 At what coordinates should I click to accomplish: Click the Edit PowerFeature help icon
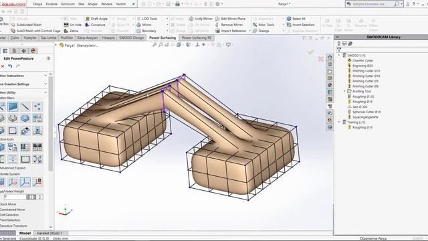(48, 58)
